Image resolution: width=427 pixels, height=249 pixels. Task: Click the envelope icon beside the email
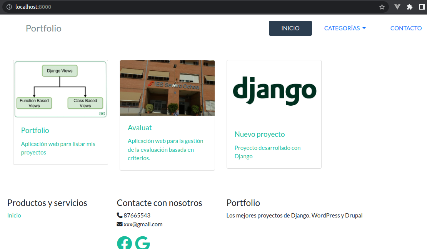coord(120,224)
